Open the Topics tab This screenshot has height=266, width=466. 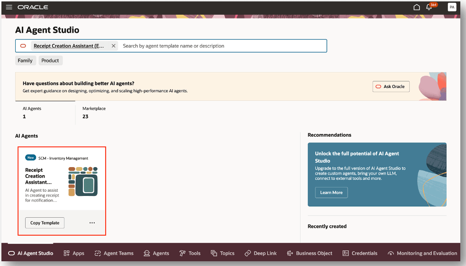(223, 253)
